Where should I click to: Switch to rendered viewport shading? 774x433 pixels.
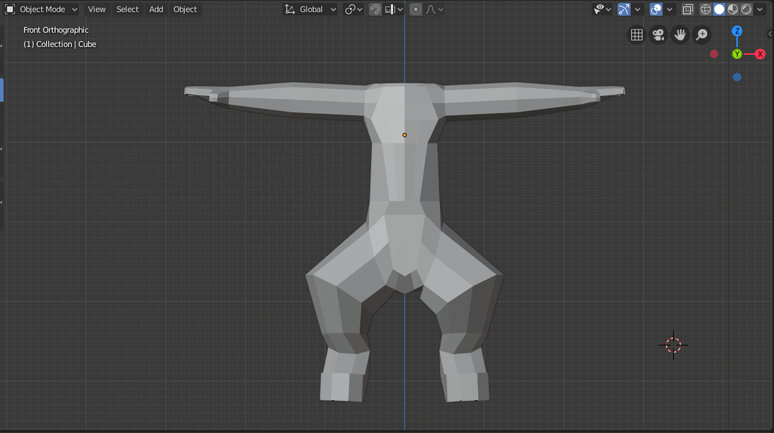(746, 9)
